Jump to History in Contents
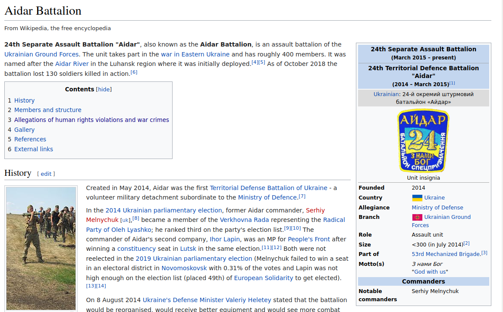 (x=25, y=100)
